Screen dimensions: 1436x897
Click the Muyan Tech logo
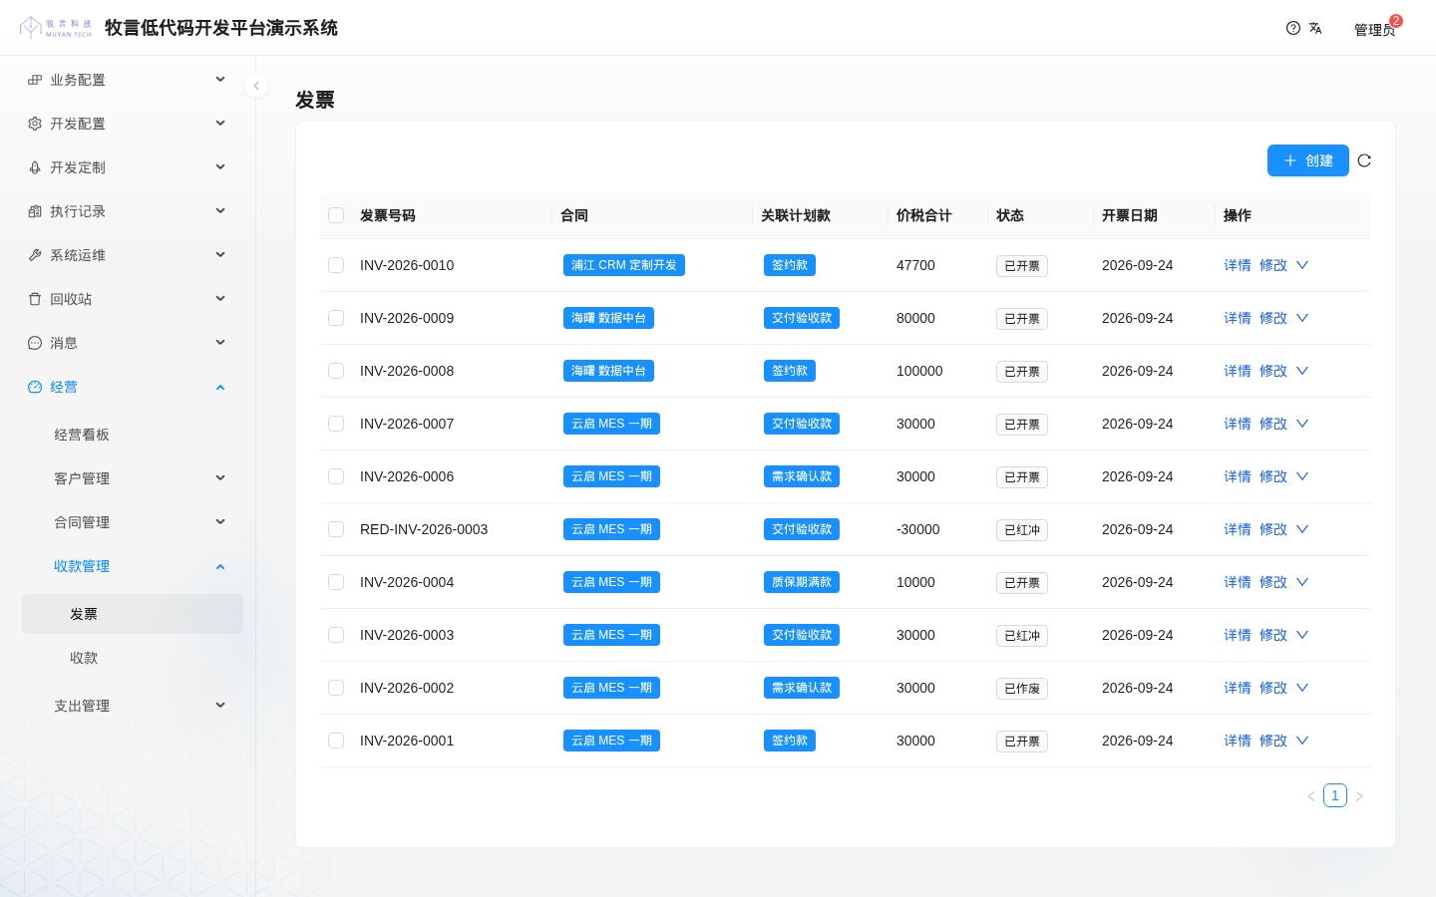(x=56, y=27)
